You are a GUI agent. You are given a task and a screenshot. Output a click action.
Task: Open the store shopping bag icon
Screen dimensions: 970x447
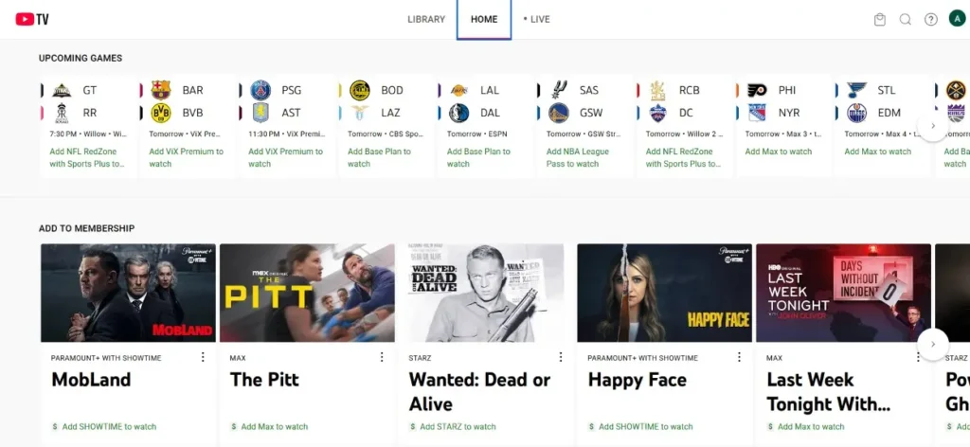(x=880, y=20)
